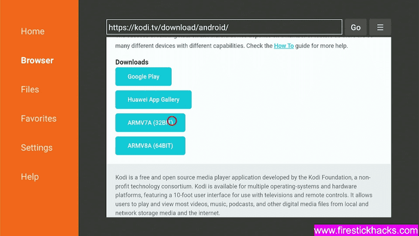Click the Huawei App Gallery button
The height and width of the screenshot is (236, 419).
(153, 99)
